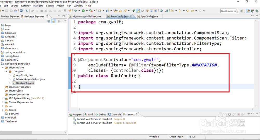The height and width of the screenshot is (140, 260).
Task: Click the Smart Insert status bar entry
Action: click(x=176, y=137)
